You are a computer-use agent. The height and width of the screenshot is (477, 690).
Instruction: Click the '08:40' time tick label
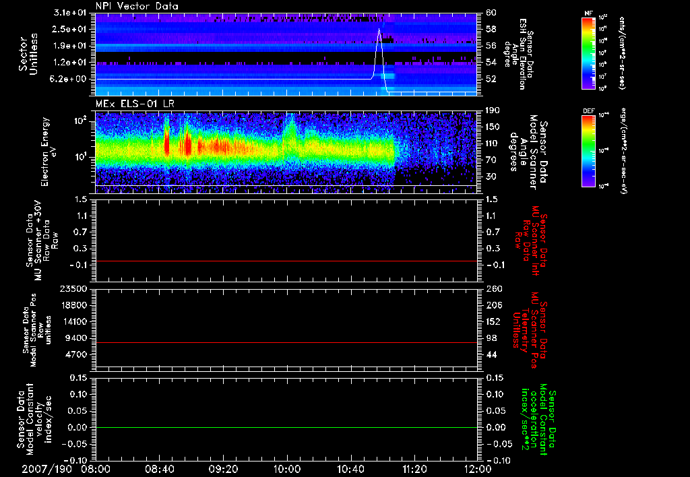(159, 469)
